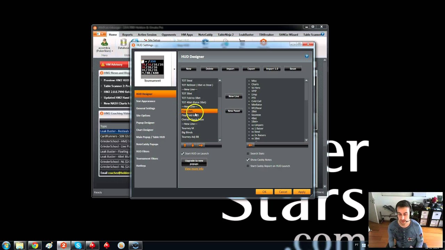Click the New button in HUD Designer

coord(188,69)
